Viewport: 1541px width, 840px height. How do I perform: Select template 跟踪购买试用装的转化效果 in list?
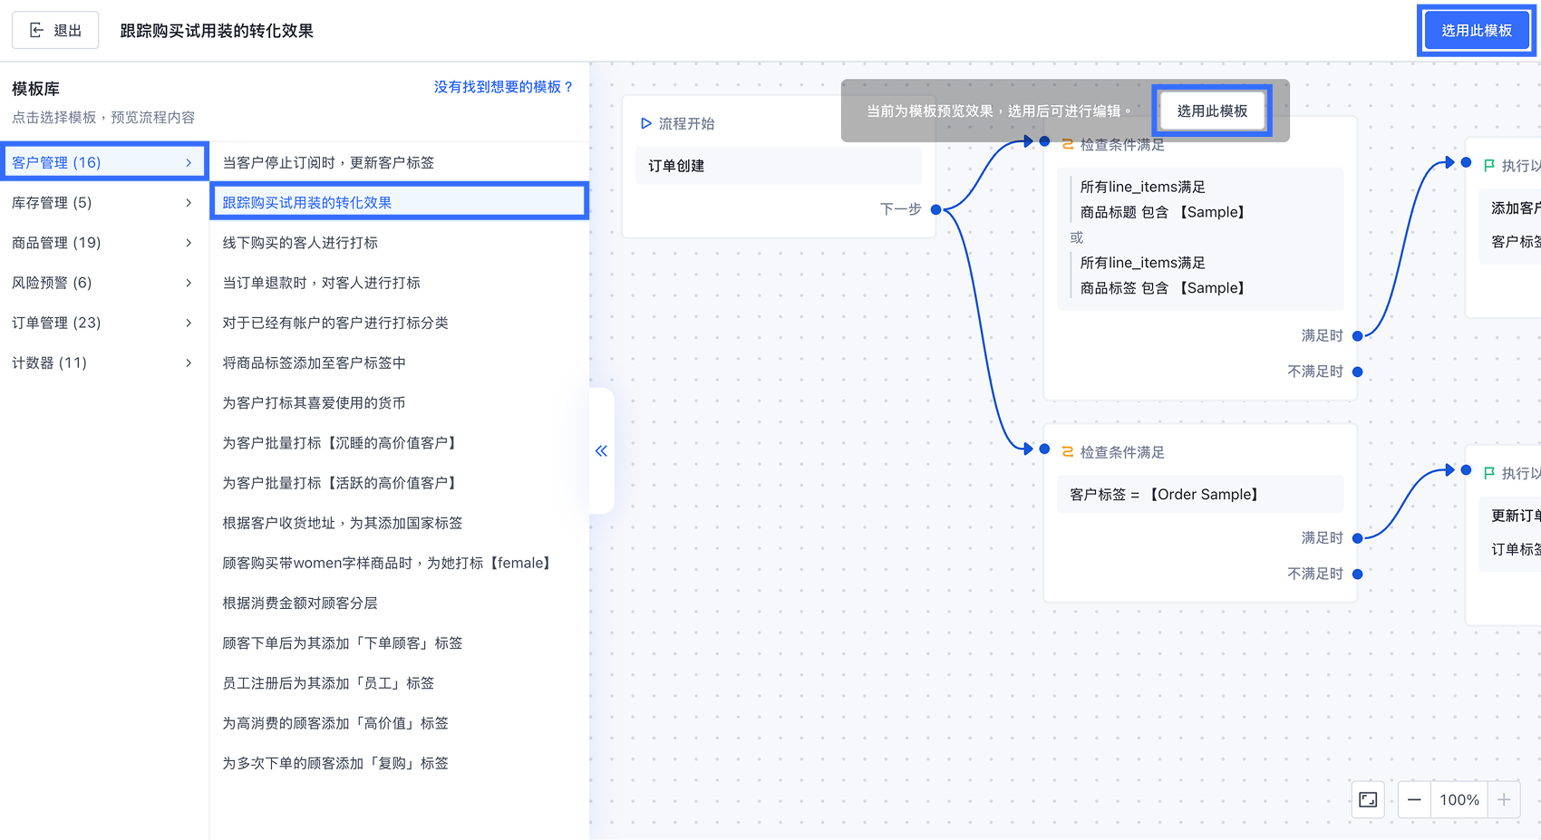[400, 202]
